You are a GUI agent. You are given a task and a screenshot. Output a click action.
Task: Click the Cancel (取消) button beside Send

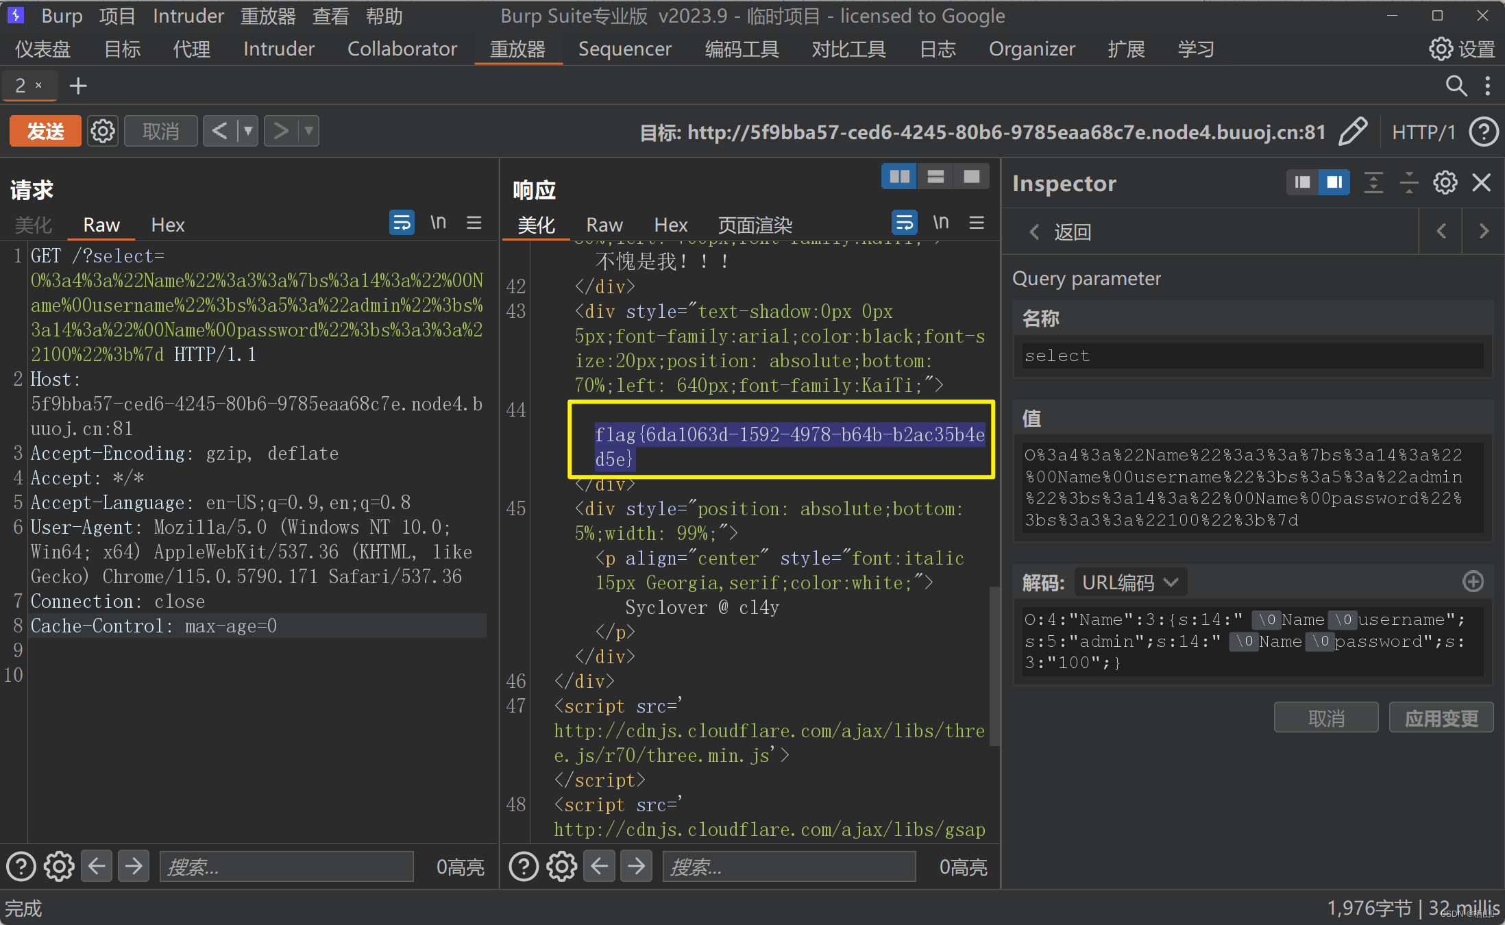click(x=161, y=131)
